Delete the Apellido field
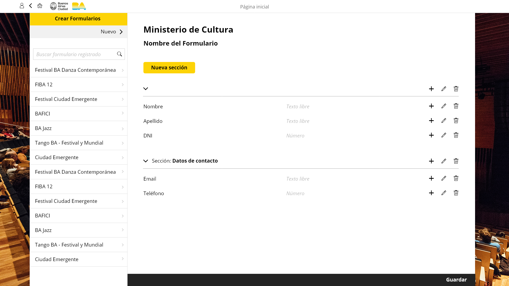509x286 pixels. coord(456,120)
